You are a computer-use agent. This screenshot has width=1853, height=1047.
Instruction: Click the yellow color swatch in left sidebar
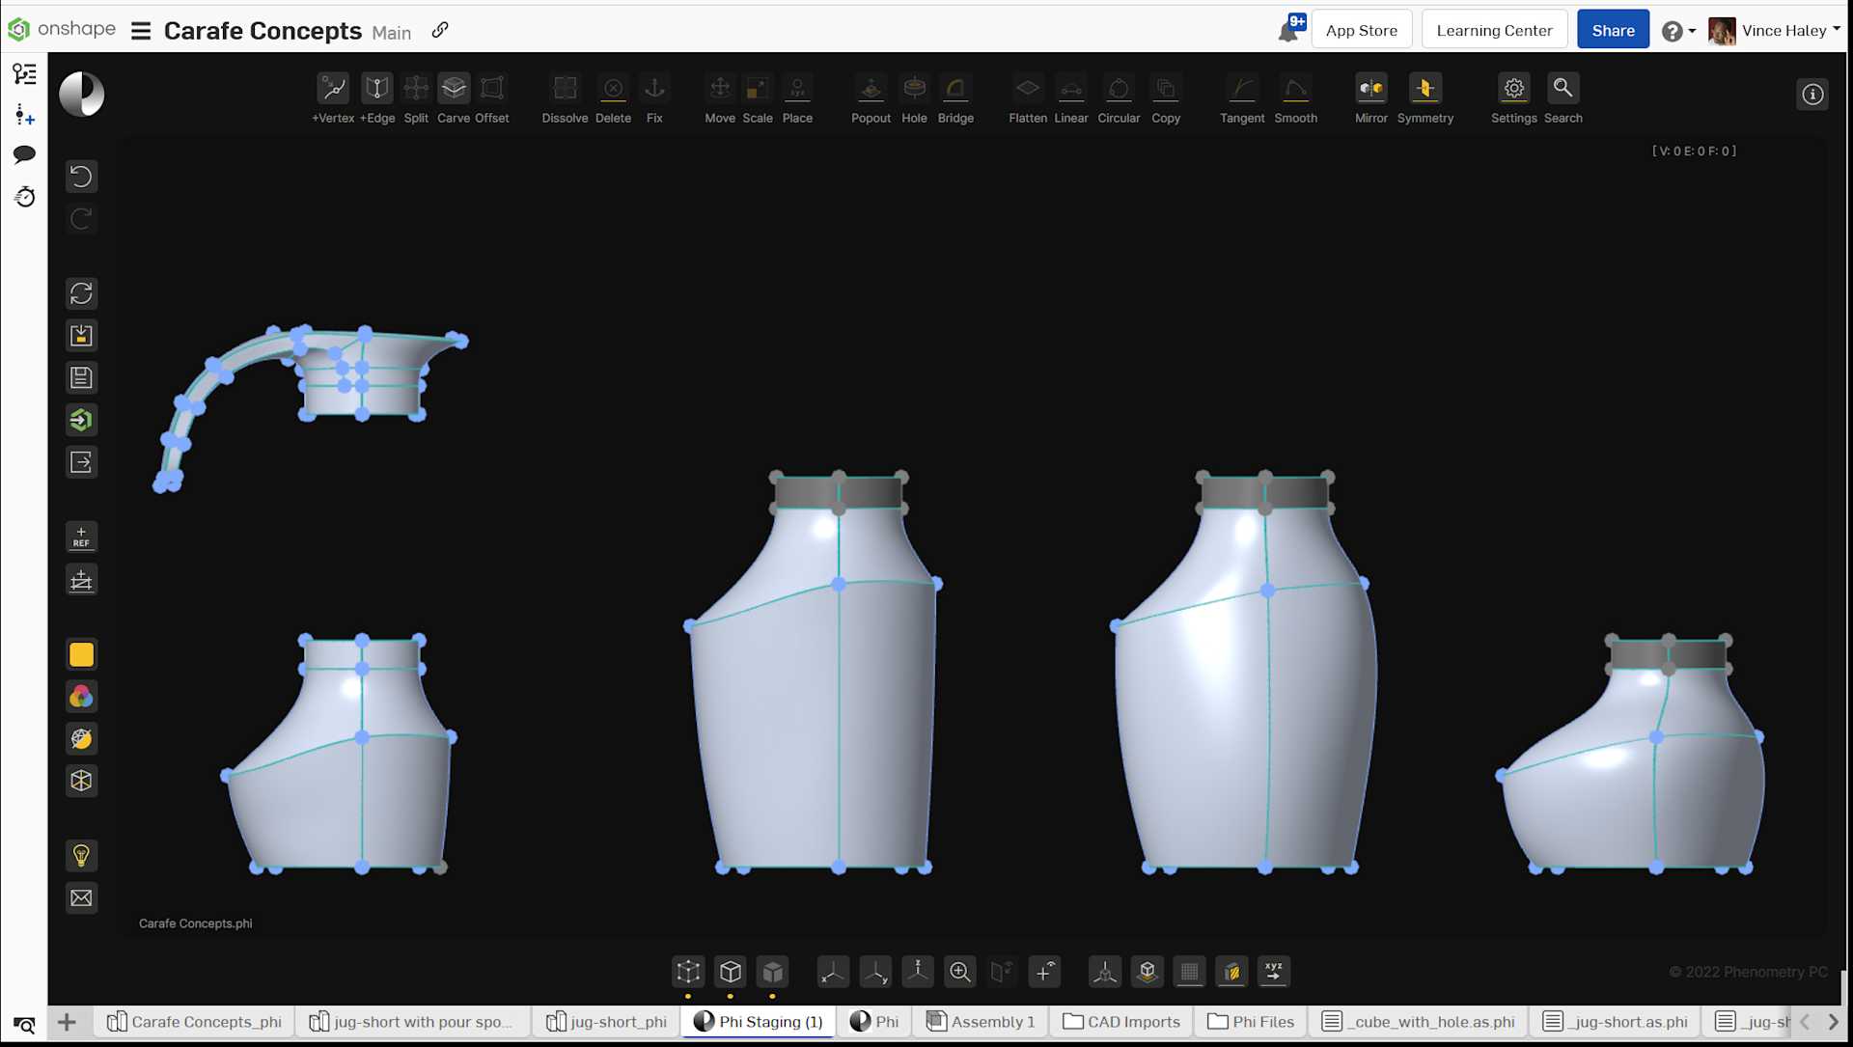coord(81,654)
